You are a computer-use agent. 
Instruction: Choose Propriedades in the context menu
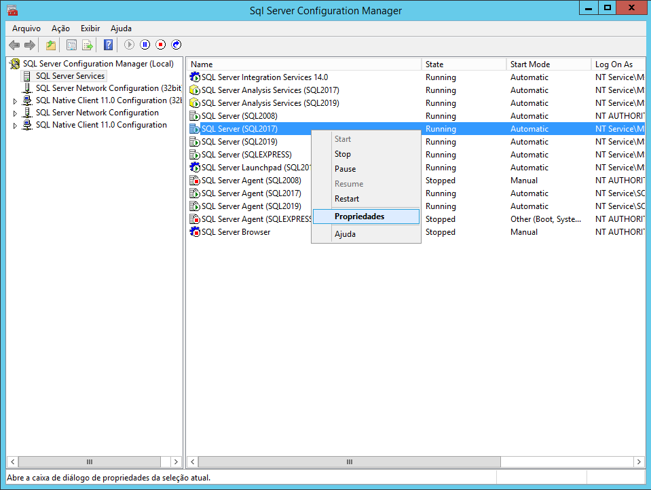pos(366,216)
